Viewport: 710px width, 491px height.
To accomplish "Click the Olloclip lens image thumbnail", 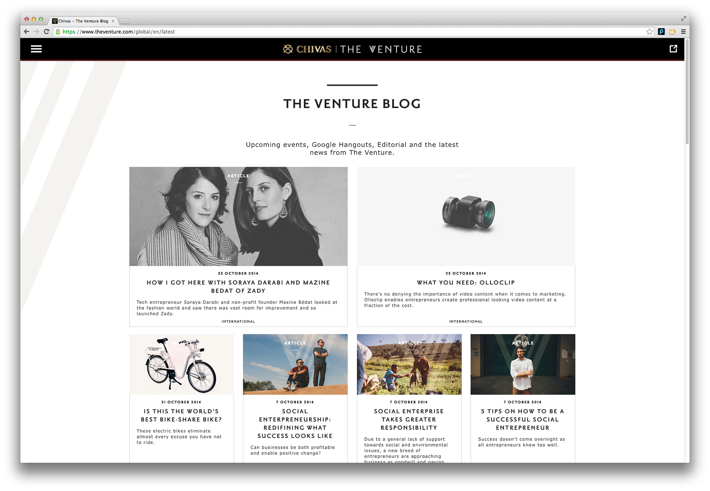I will pyautogui.click(x=466, y=216).
